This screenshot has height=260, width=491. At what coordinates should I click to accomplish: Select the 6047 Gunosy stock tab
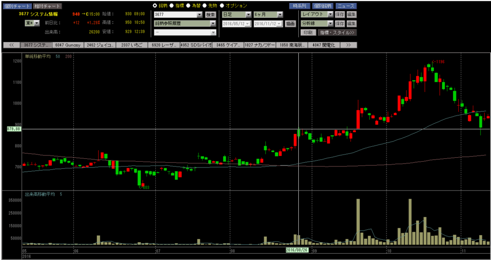68,45
